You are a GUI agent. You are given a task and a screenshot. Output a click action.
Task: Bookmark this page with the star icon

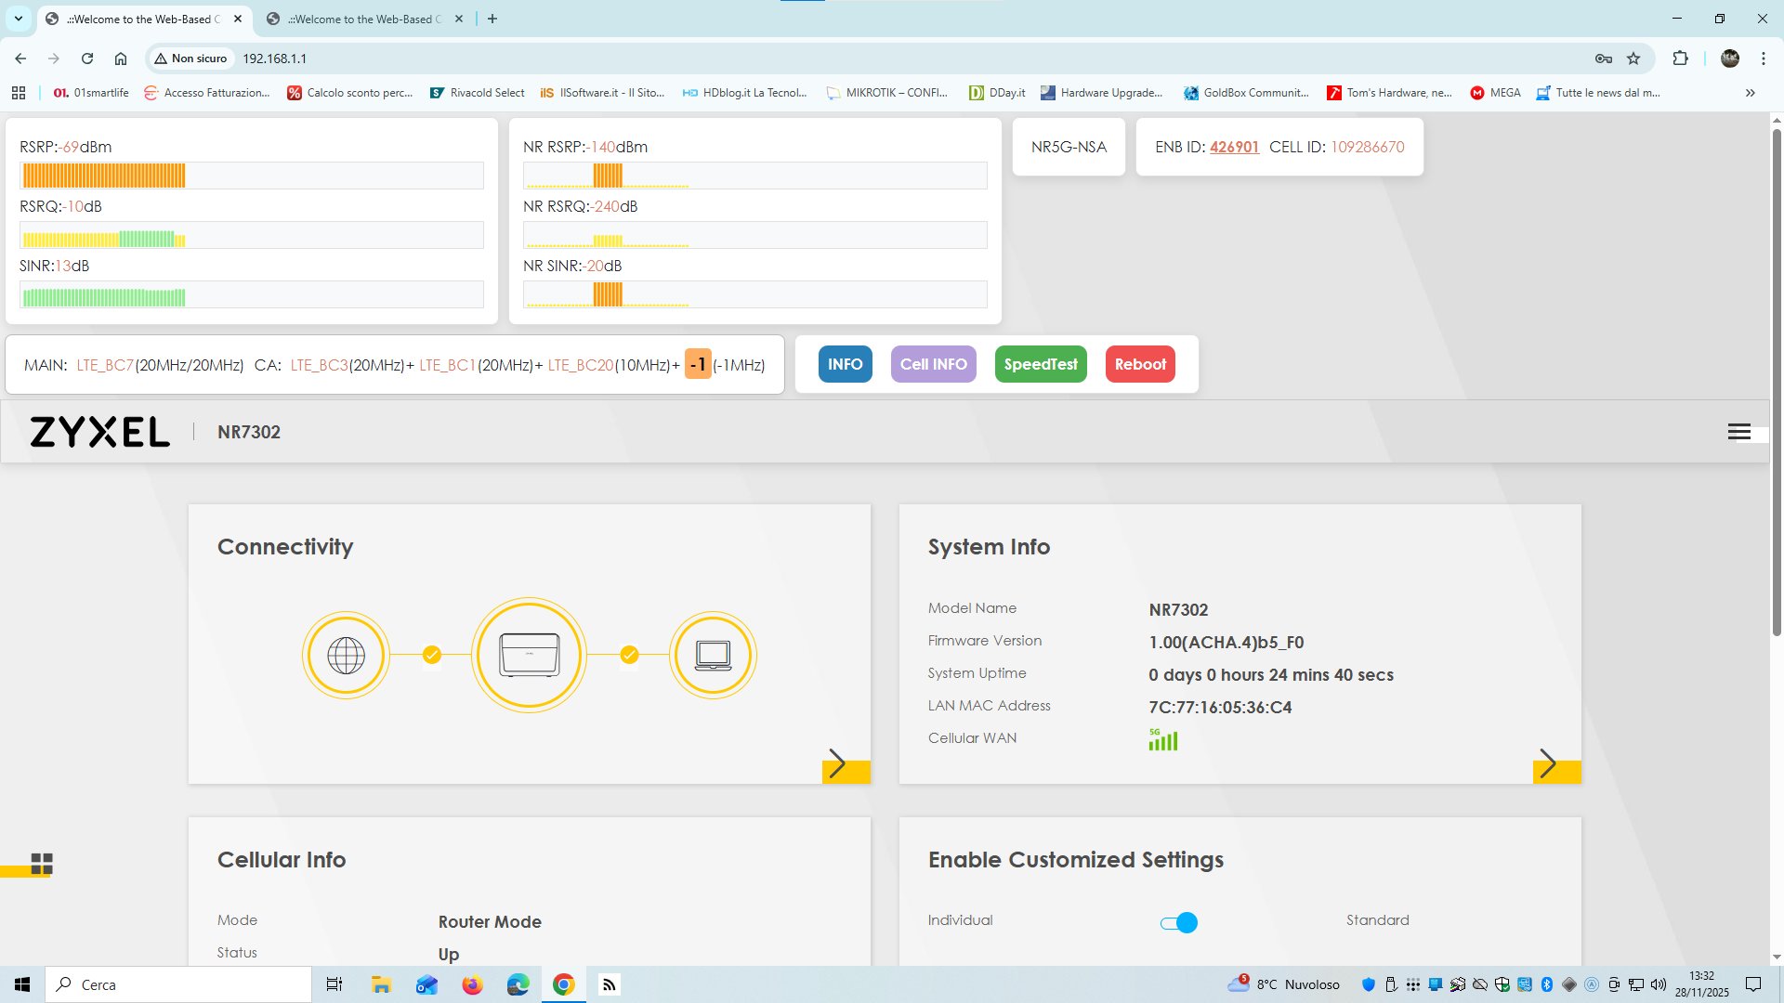tap(1633, 59)
